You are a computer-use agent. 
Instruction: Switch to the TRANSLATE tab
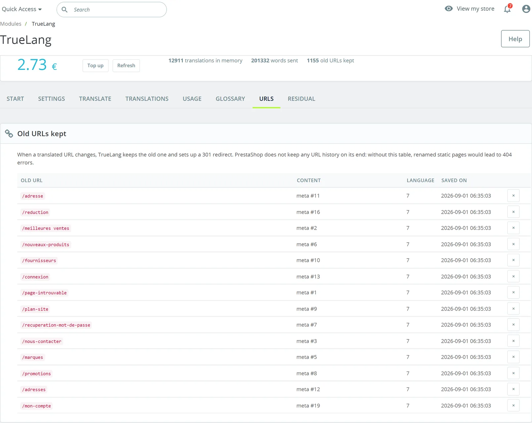95,99
